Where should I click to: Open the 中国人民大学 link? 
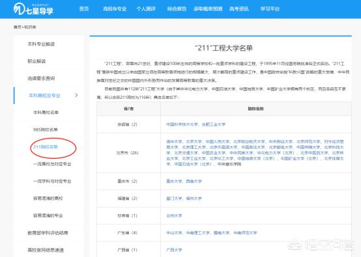pyautogui.click(x=218, y=142)
